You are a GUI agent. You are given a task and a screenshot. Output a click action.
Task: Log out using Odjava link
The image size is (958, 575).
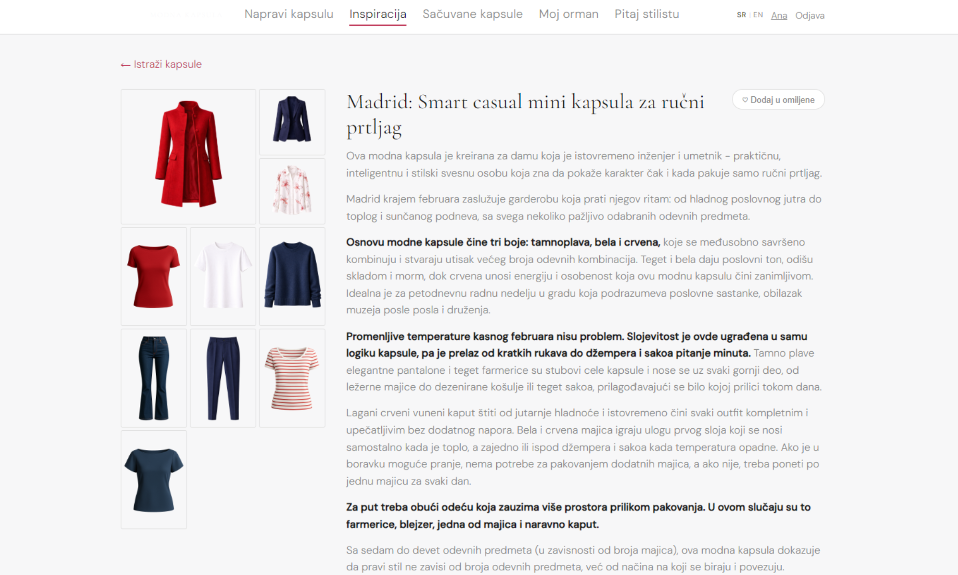810,15
